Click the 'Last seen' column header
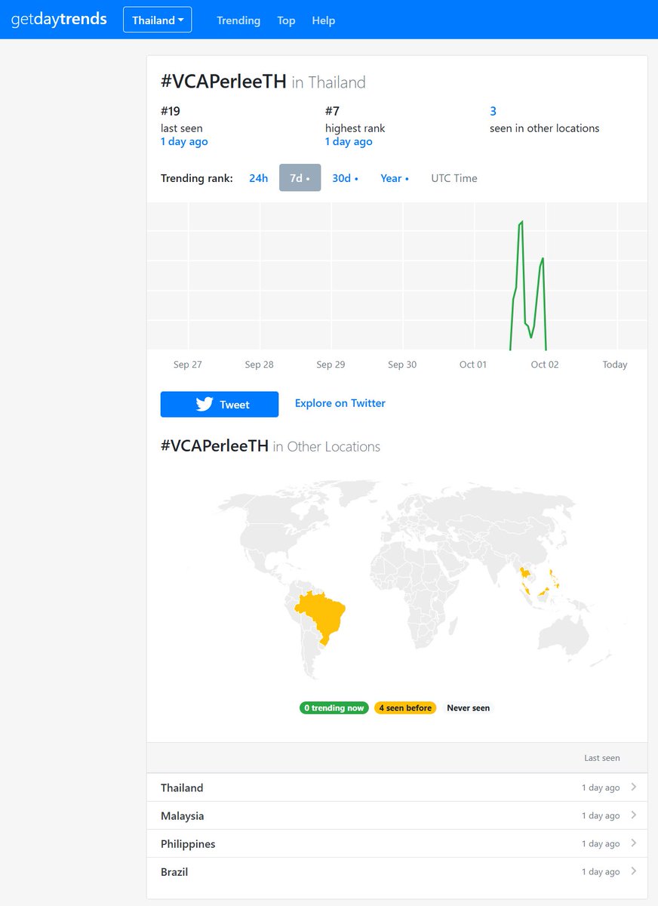 tap(602, 758)
